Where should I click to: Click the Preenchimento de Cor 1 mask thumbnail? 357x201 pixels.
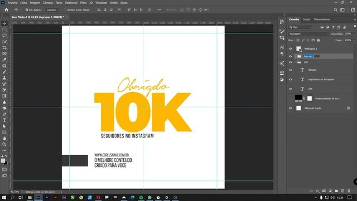pyautogui.click(x=310, y=98)
